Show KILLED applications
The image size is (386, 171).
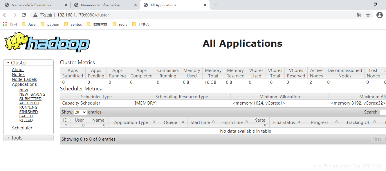(26, 120)
